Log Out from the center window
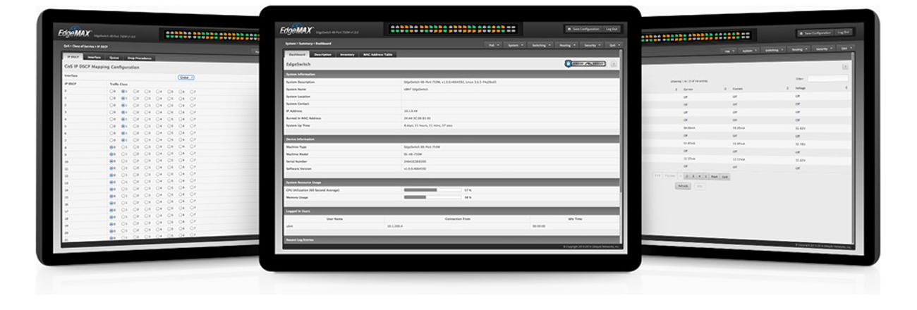The image size is (917, 310). click(x=611, y=29)
